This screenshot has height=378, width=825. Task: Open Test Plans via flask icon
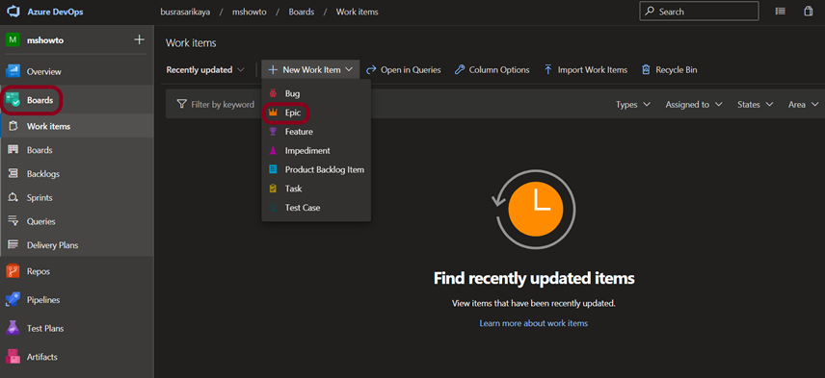pos(13,328)
